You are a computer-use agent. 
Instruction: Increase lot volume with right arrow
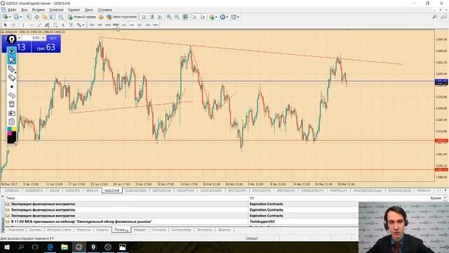43,38
